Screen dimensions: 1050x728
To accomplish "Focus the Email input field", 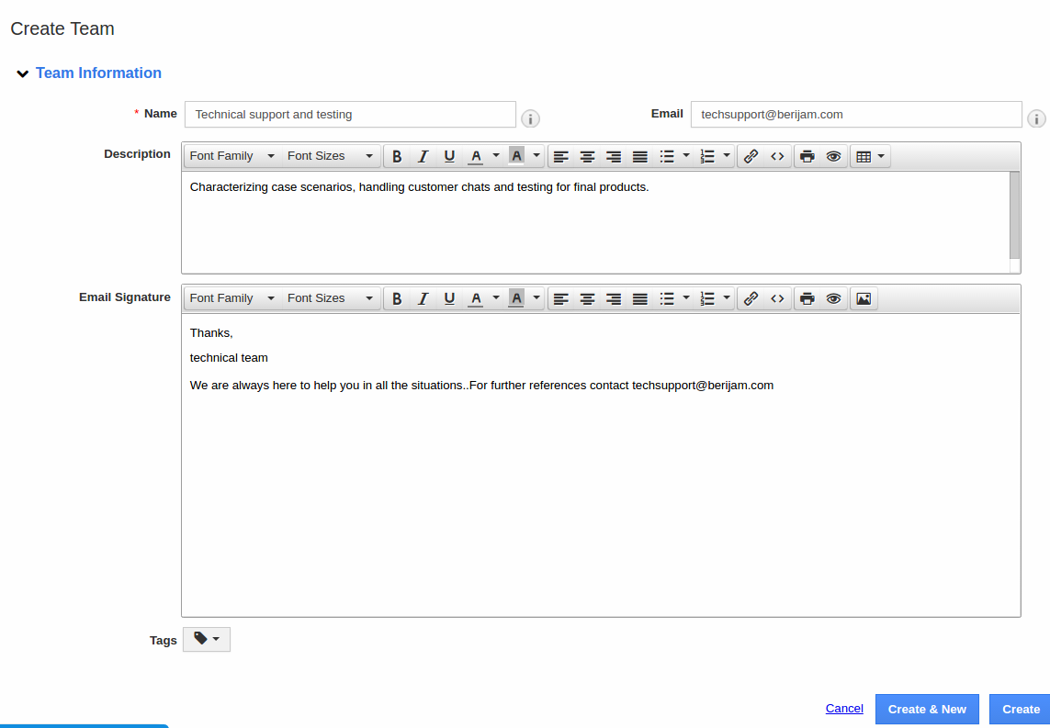I will tap(856, 115).
